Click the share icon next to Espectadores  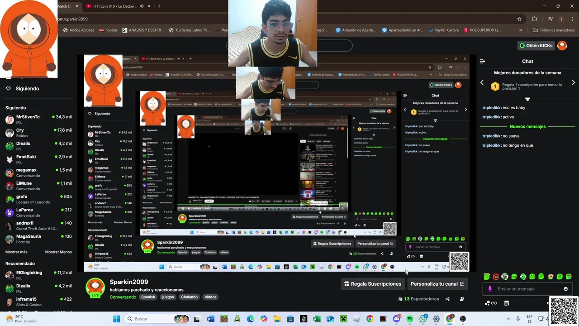coord(447,299)
